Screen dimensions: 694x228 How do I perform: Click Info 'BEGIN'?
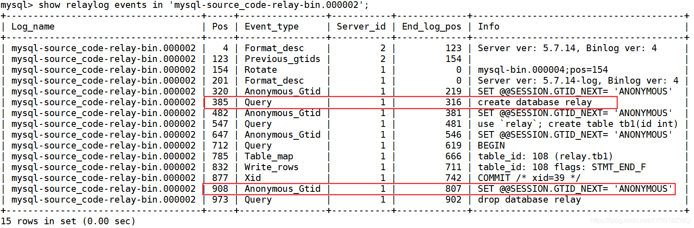pyautogui.click(x=491, y=146)
